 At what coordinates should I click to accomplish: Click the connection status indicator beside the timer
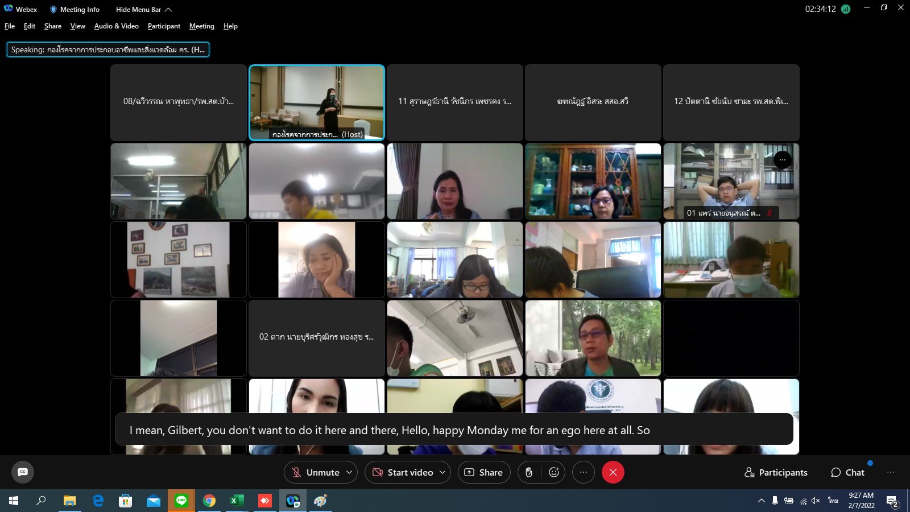tap(846, 9)
